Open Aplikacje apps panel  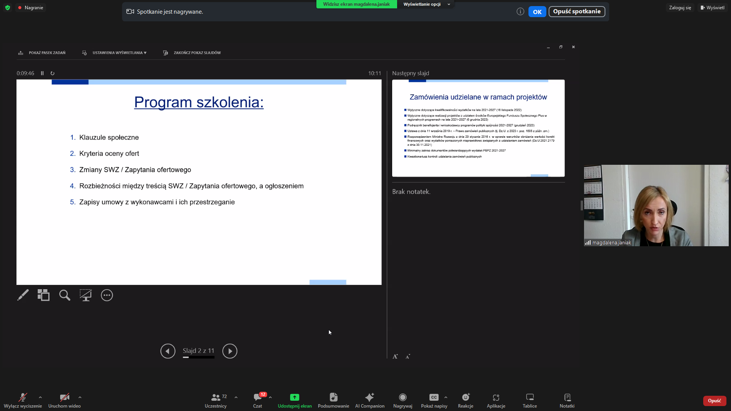496,400
